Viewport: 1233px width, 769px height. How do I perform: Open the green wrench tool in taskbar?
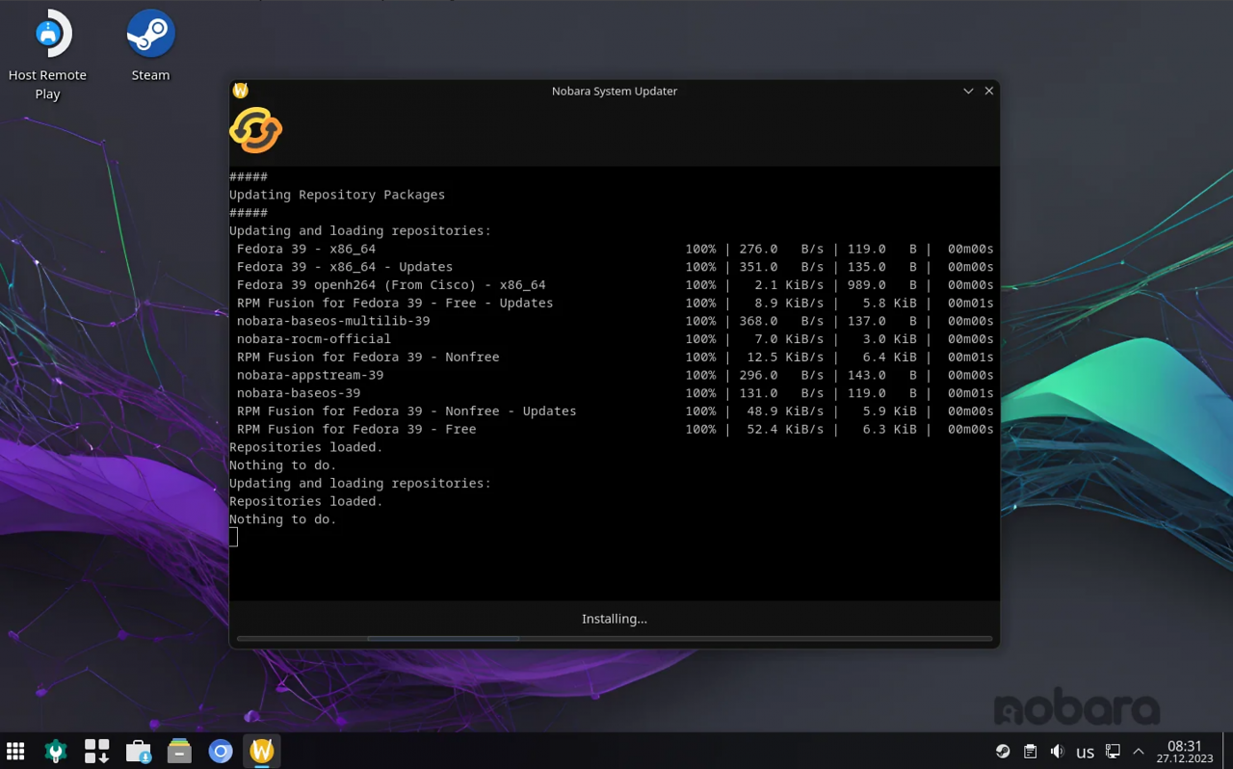pyautogui.click(x=56, y=751)
